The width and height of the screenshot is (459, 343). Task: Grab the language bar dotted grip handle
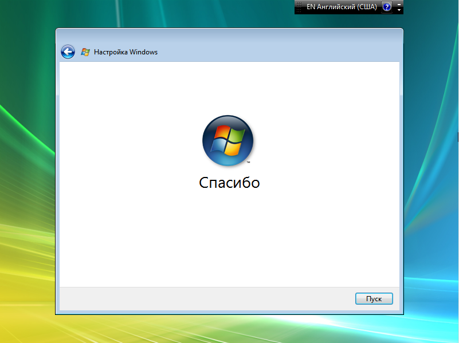(299, 7)
